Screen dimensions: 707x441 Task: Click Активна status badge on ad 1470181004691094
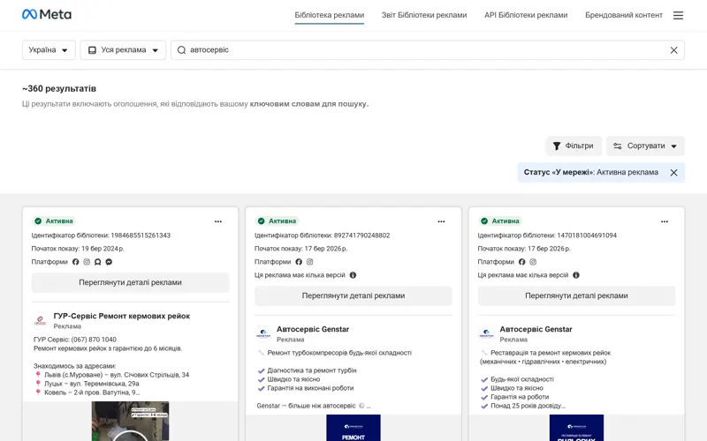[500, 221]
